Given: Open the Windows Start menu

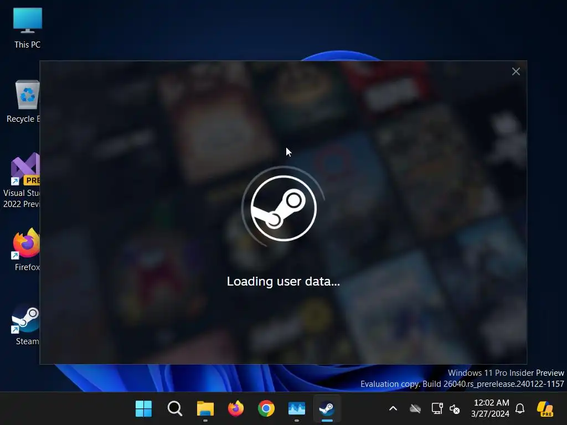Looking at the screenshot, I should click(x=143, y=409).
